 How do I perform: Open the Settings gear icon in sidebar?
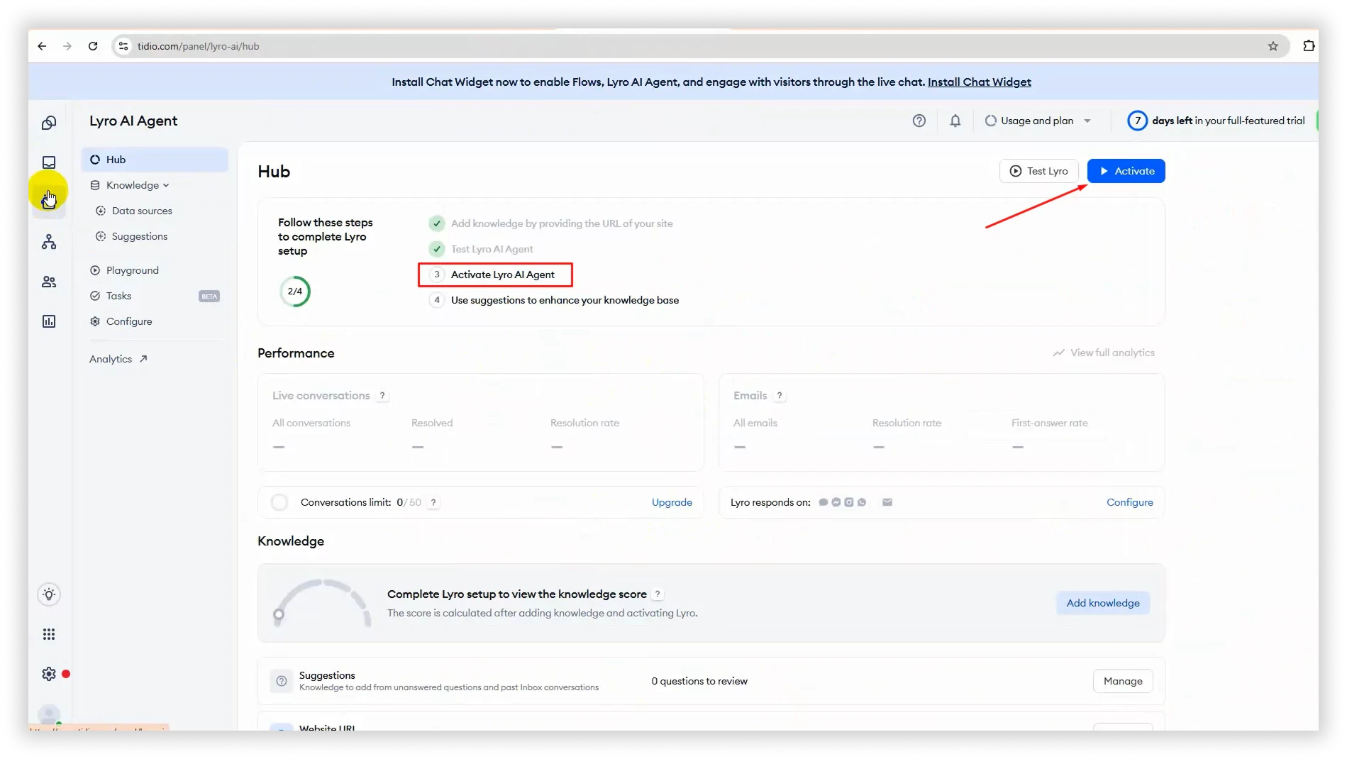point(49,674)
